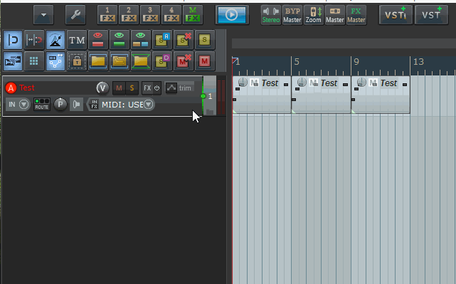This screenshot has width=456, height=284.
Task: Open the IN FX input effects button
Action: 94,104
